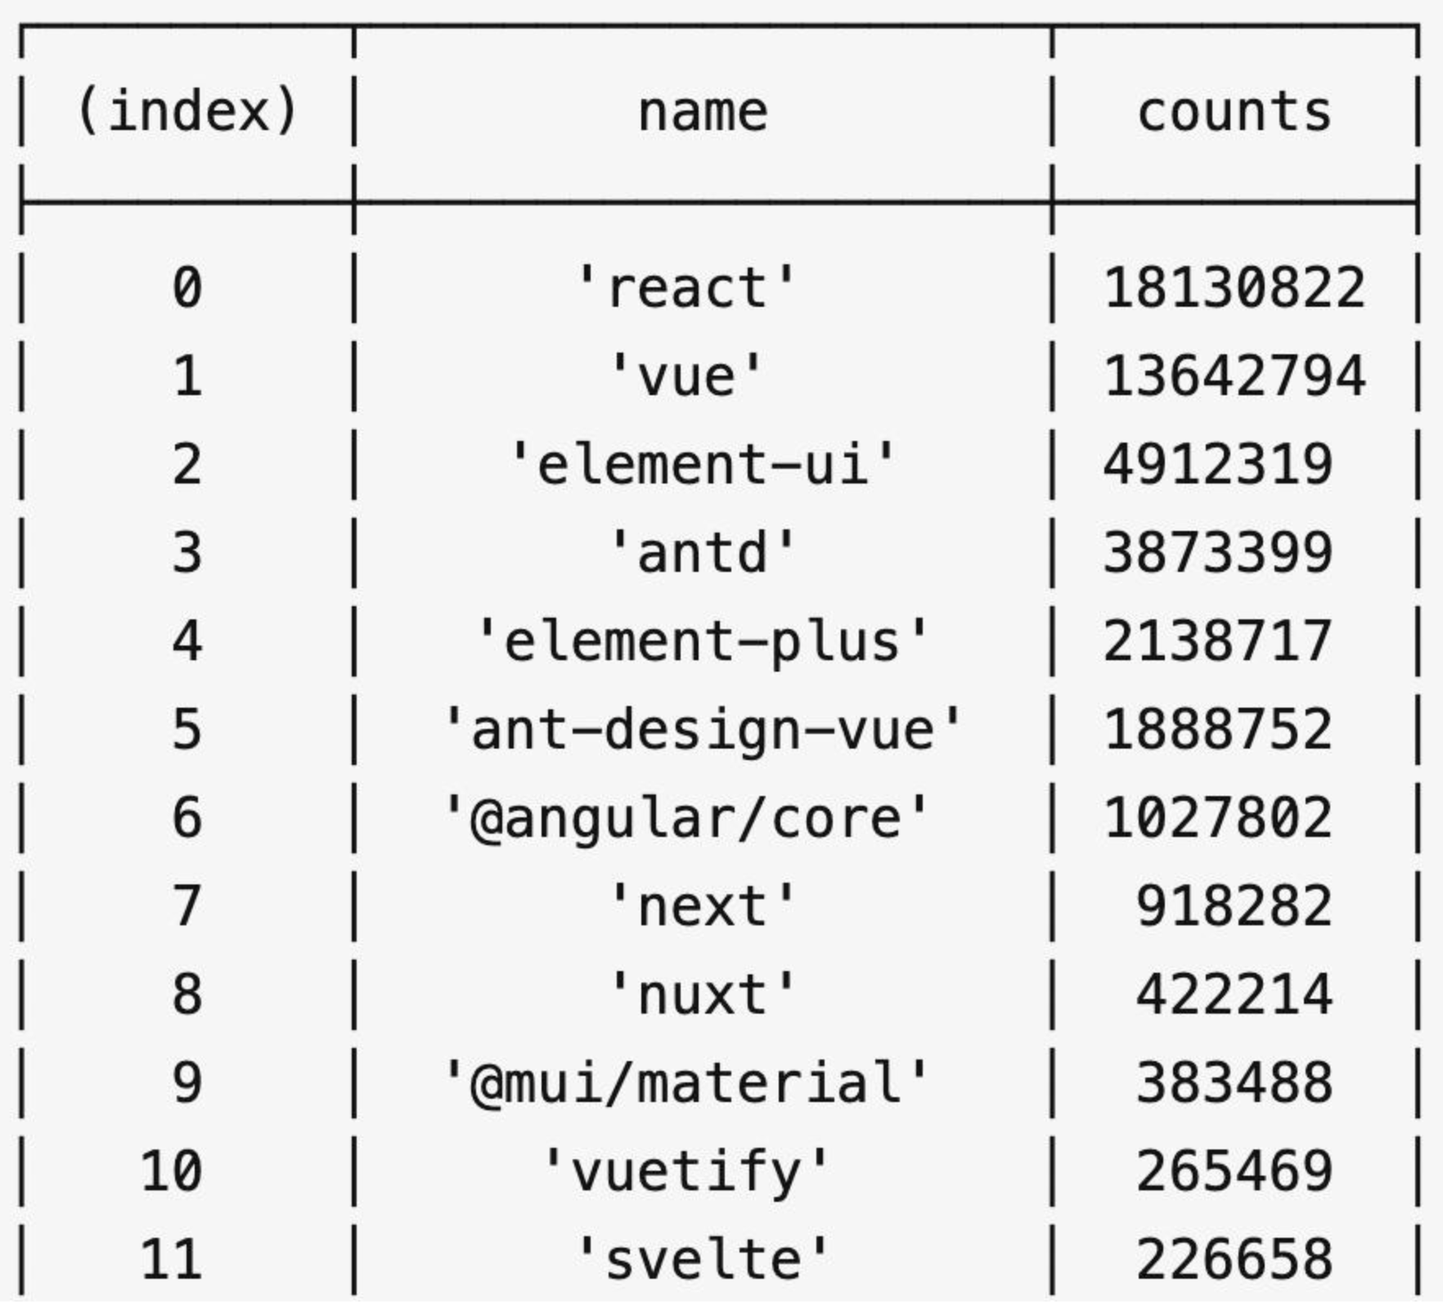Click the name column header

pos(703,112)
